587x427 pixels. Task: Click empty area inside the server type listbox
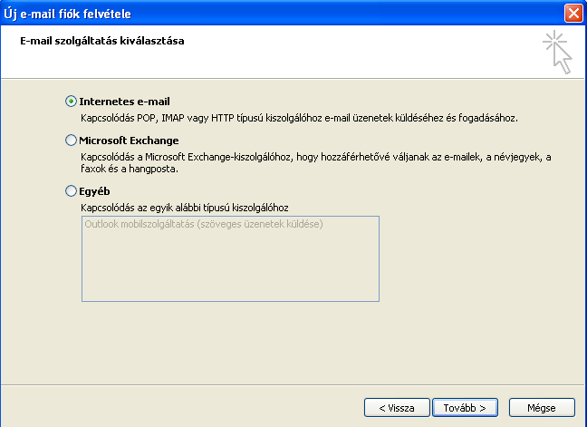click(x=230, y=266)
